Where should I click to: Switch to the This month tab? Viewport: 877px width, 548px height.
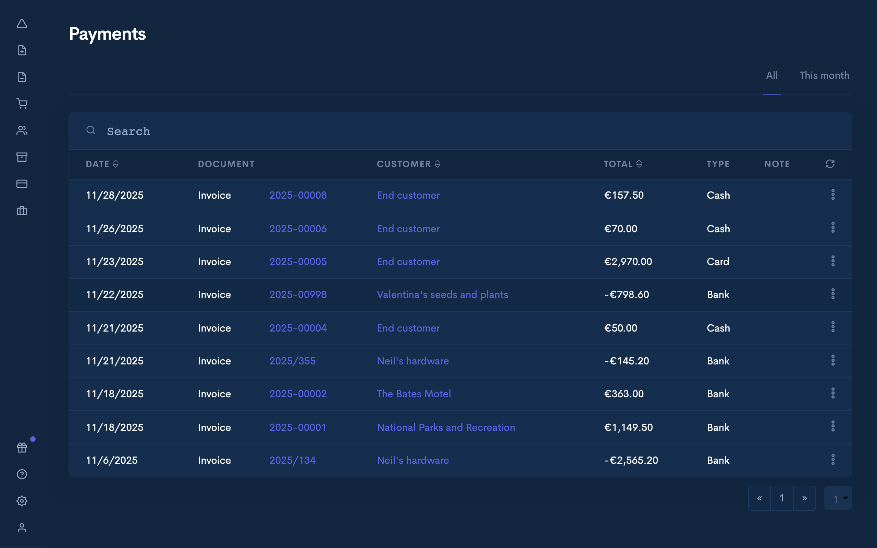tap(824, 75)
